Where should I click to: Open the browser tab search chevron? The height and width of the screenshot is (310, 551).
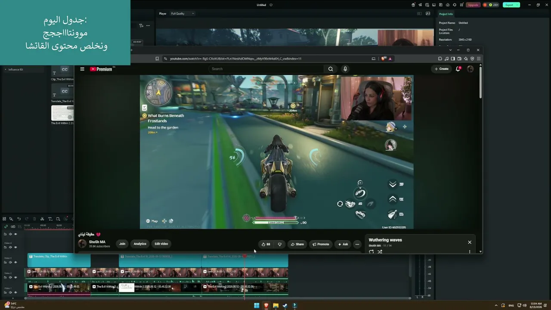[x=450, y=50]
